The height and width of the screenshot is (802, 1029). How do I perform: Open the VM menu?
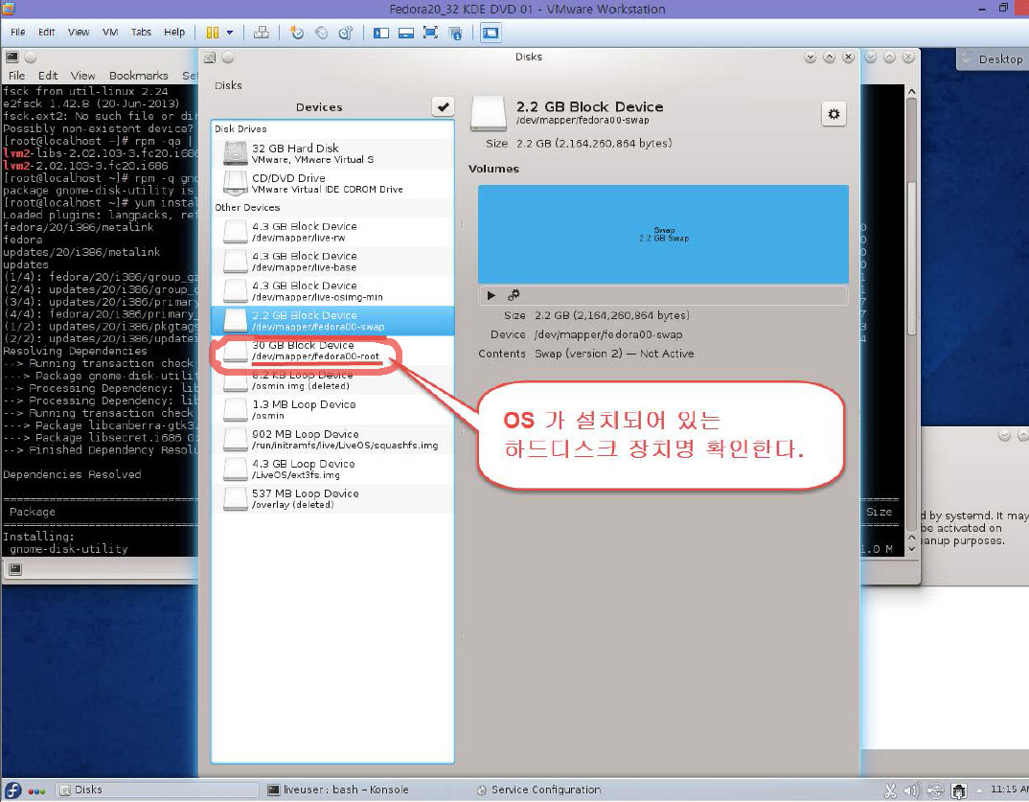tap(110, 33)
